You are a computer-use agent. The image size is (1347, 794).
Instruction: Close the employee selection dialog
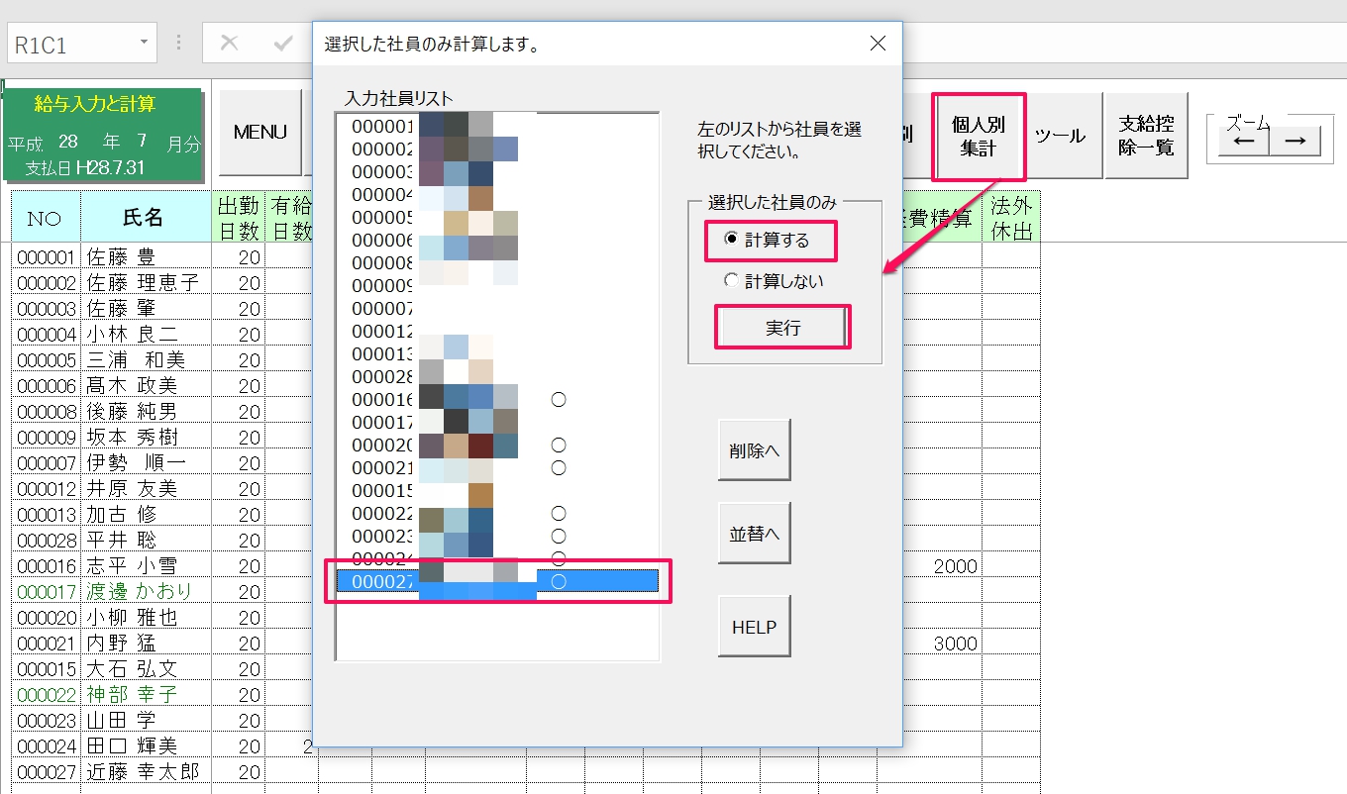coord(877,44)
